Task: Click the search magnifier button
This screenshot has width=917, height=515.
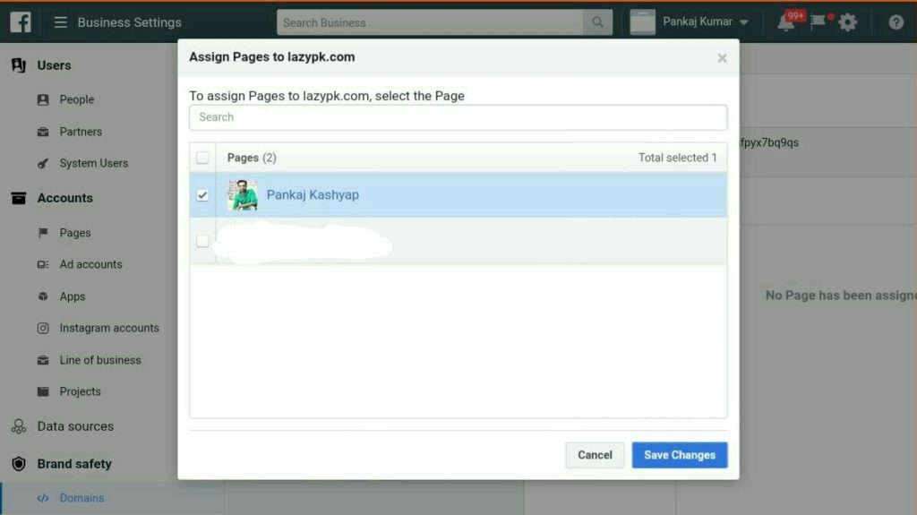Action: [x=597, y=22]
